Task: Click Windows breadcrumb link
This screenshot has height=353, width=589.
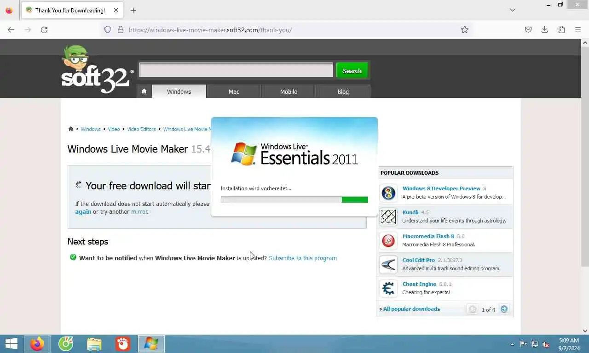Action: (x=91, y=129)
